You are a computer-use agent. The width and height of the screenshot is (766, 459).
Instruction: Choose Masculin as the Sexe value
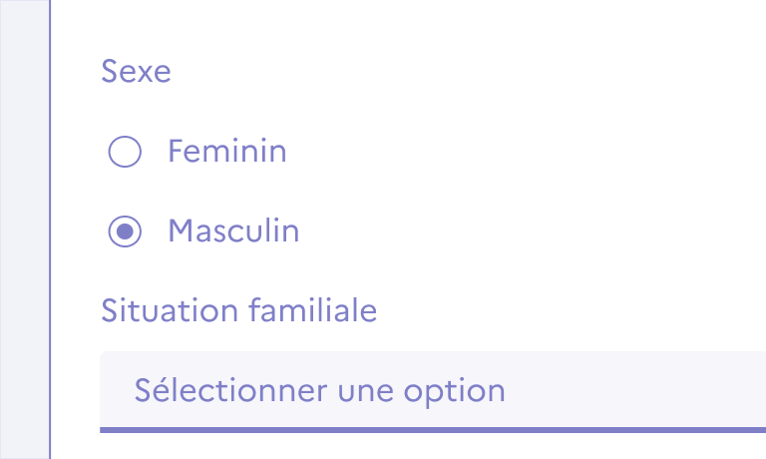click(x=125, y=231)
